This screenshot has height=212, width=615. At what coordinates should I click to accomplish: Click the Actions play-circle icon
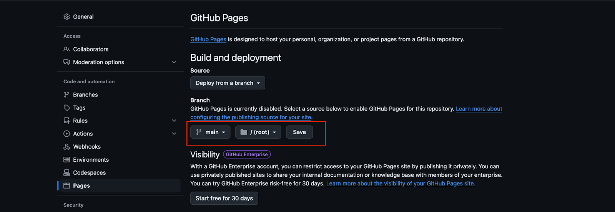(x=66, y=134)
